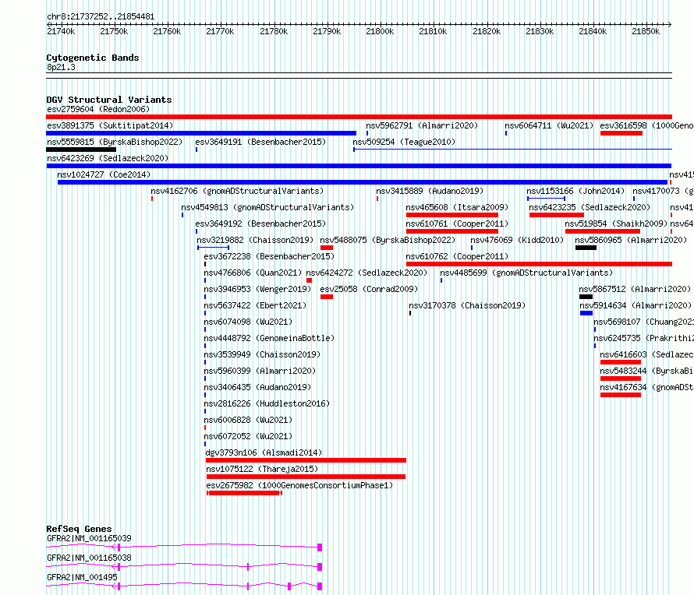
Task: Select variant nsv3170378 (Chaisson2019)
Action: click(467, 305)
